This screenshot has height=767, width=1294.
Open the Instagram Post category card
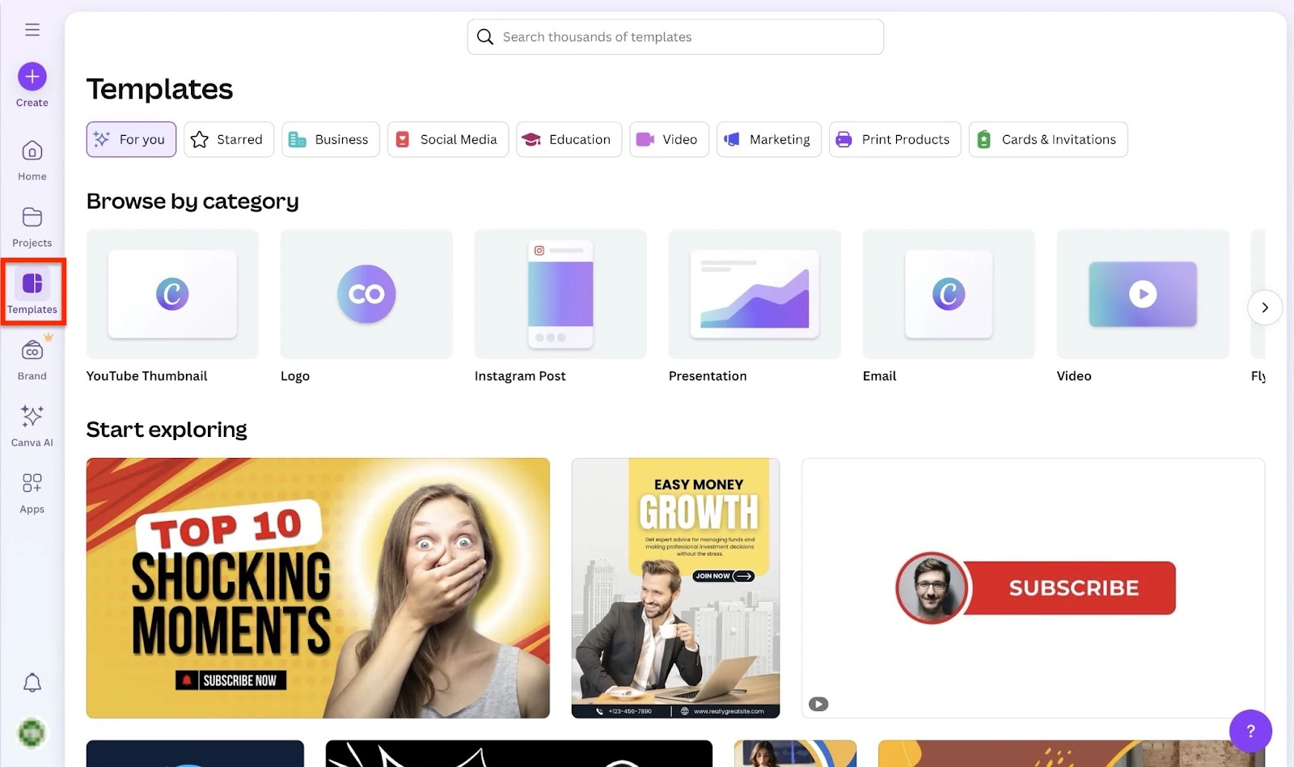(560, 295)
